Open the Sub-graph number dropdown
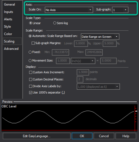 (120, 10)
